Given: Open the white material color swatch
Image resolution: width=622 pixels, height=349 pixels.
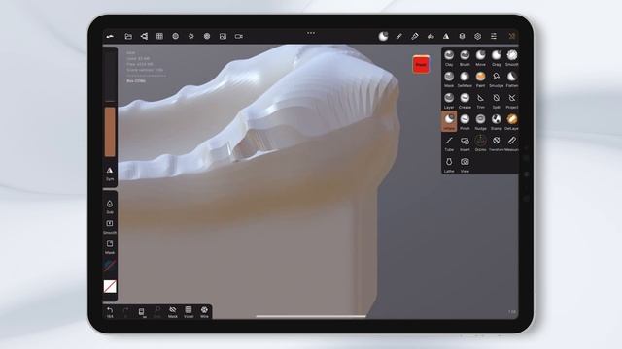Looking at the screenshot, I should click(x=110, y=286).
